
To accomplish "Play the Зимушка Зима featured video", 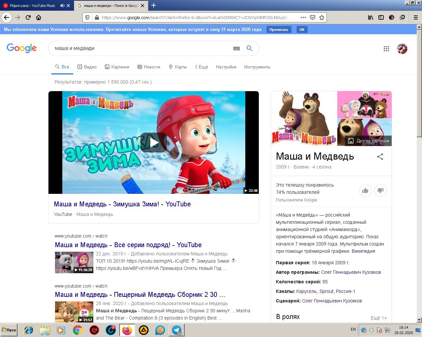I will coord(154,143).
